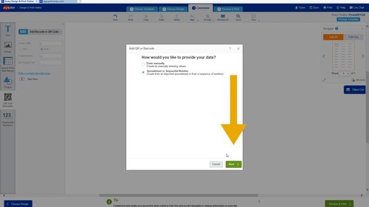Click Add Sheet in Navigator
This screenshot has width=369, height=207.
click(359, 80)
